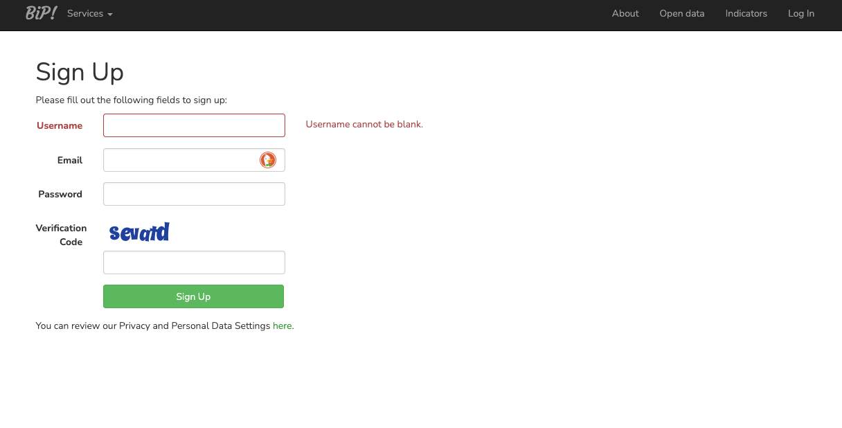Click the Password field label

pos(60,194)
